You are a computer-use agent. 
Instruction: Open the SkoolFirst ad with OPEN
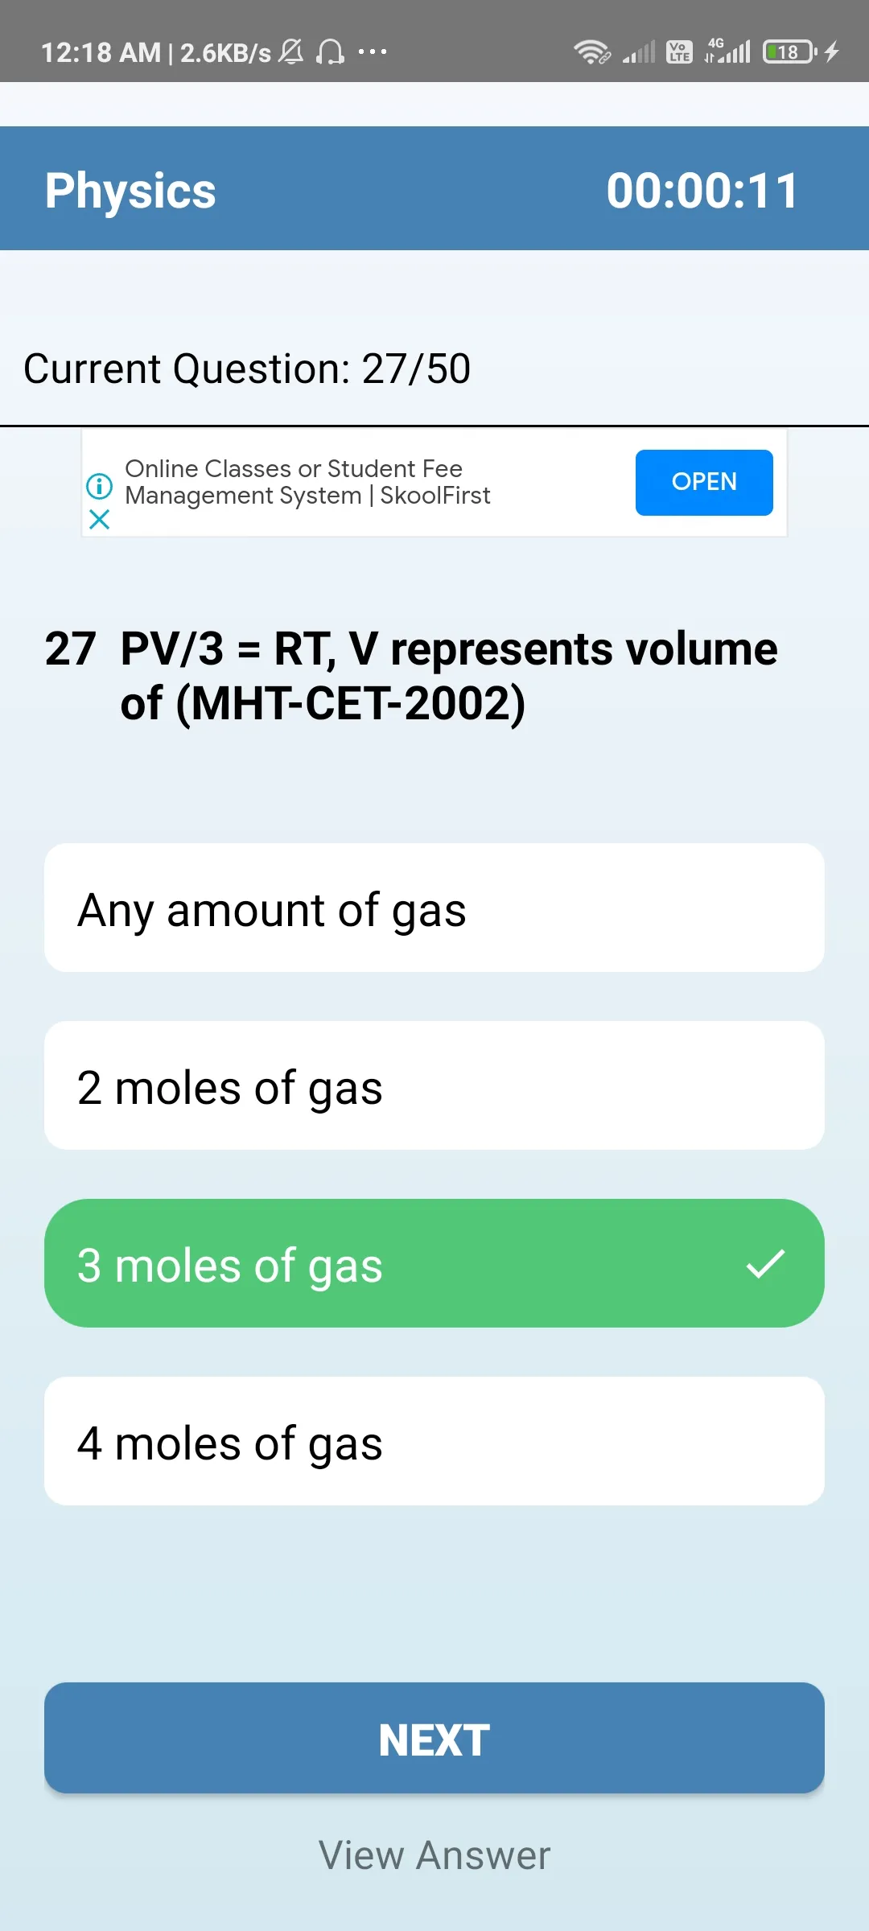[702, 482]
